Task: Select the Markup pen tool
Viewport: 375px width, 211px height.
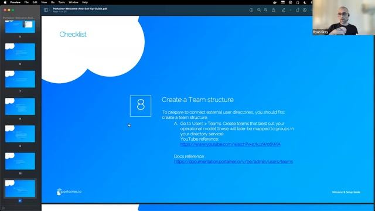Action: coord(284,10)
